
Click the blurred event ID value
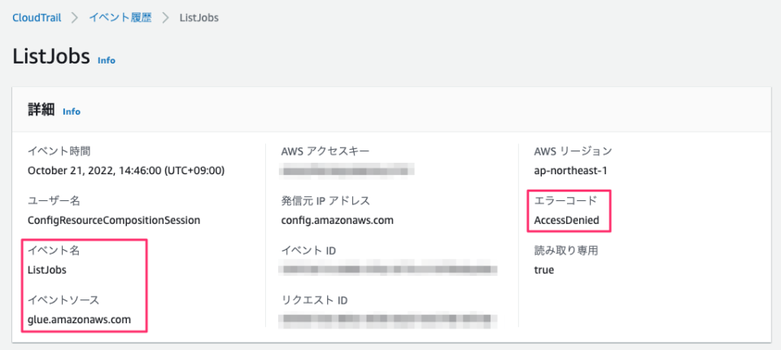389,270
